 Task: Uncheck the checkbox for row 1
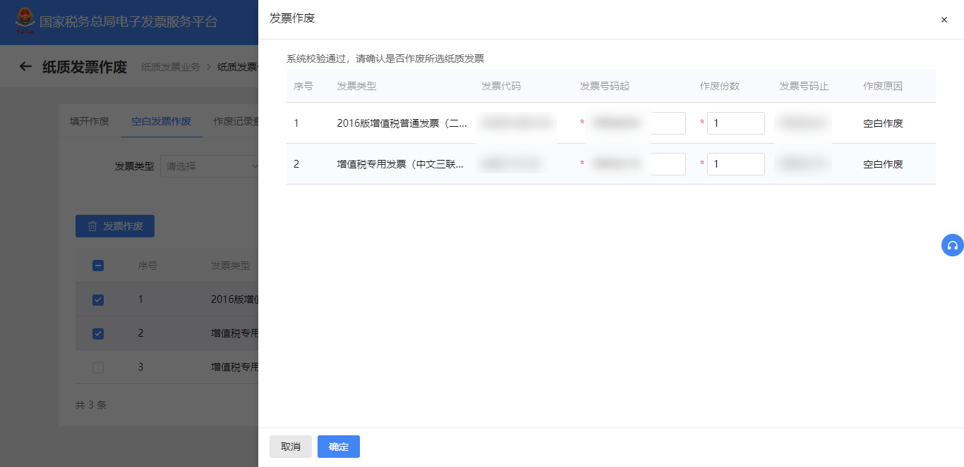(x=98, y=299)
